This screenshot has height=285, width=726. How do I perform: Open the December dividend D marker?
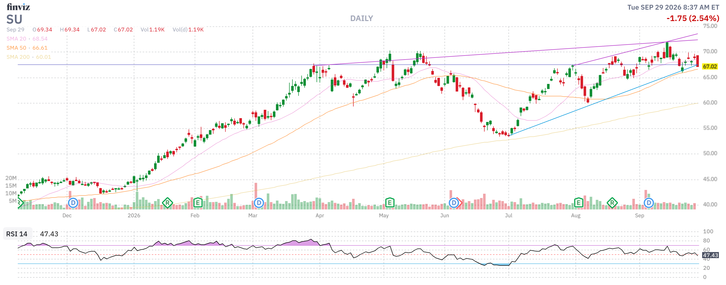(73, 203)
